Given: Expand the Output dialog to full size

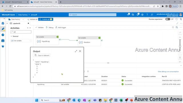Looking at the screenshot, I should click(76, 51).
